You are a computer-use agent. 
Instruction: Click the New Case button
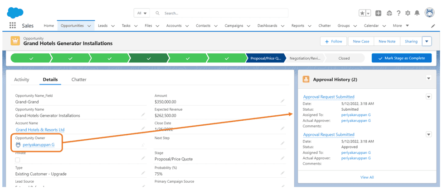[361, 41]
